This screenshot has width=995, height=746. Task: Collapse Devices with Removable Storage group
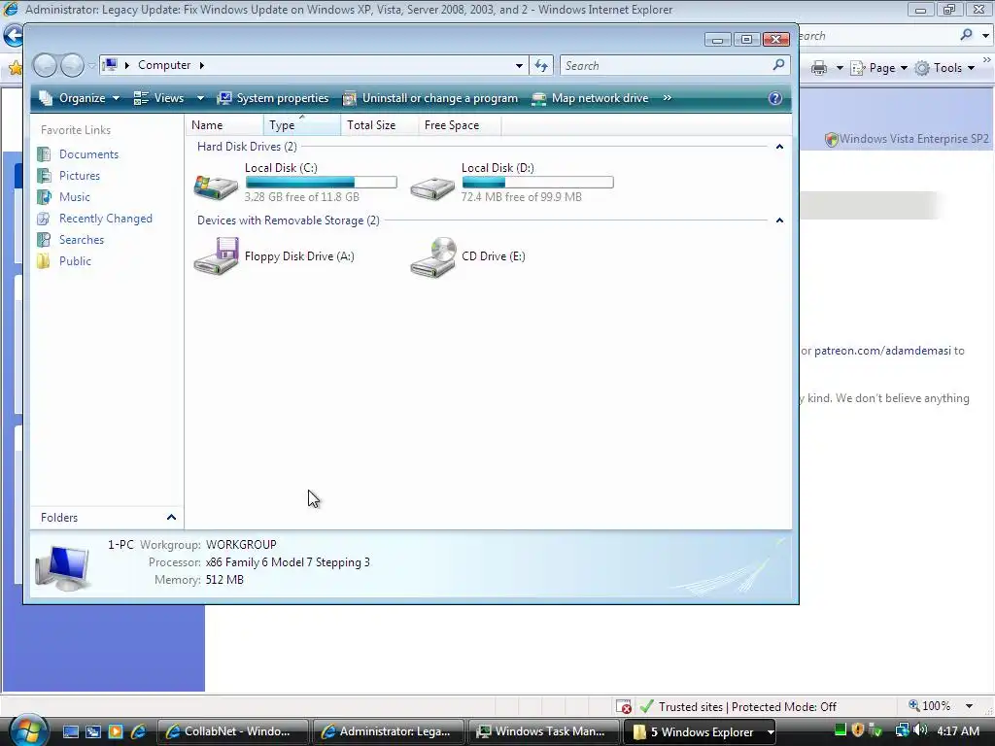coord(779,220)
